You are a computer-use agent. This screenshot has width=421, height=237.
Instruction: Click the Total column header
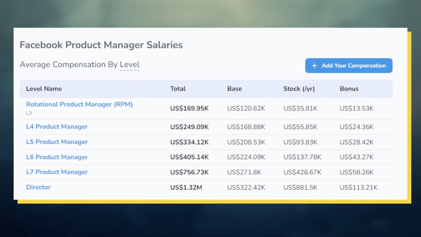[178, 89]
